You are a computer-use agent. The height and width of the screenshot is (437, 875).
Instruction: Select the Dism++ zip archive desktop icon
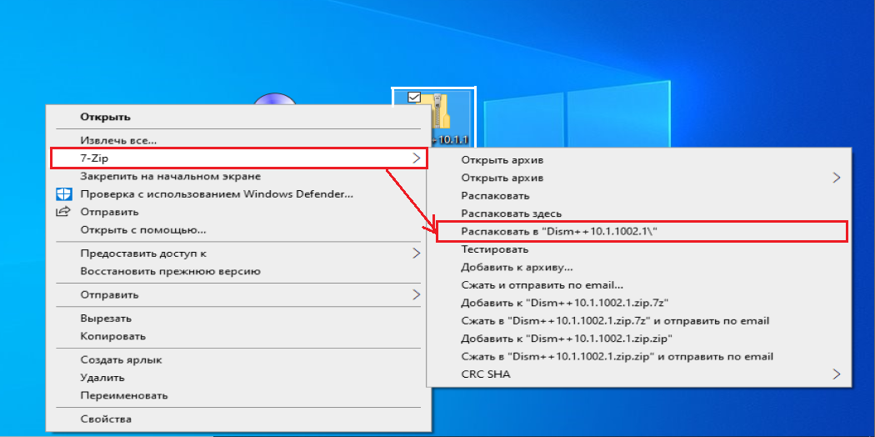[433, 118]
